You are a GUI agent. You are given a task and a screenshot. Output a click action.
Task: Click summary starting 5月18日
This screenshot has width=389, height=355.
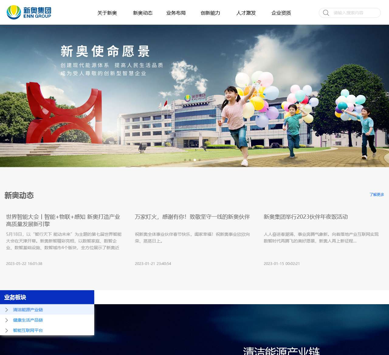[64, 241]
